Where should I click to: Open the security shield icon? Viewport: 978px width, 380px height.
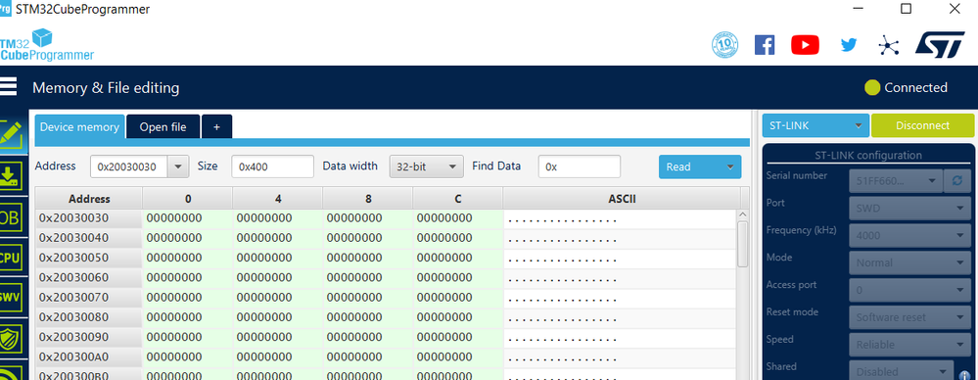(x=11, y=338)
